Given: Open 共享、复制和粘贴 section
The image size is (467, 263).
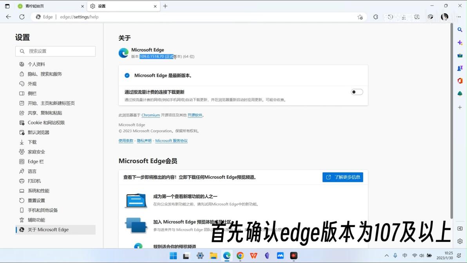Looking at the screenshot, I should click(x=55, y=113).
